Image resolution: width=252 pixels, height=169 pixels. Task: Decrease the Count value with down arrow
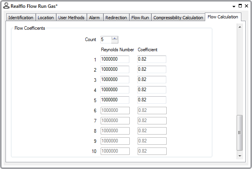click(x=114, y=41)
